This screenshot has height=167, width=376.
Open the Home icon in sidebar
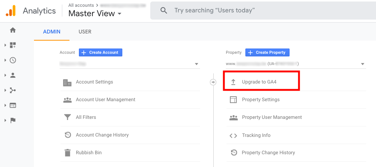13,30
